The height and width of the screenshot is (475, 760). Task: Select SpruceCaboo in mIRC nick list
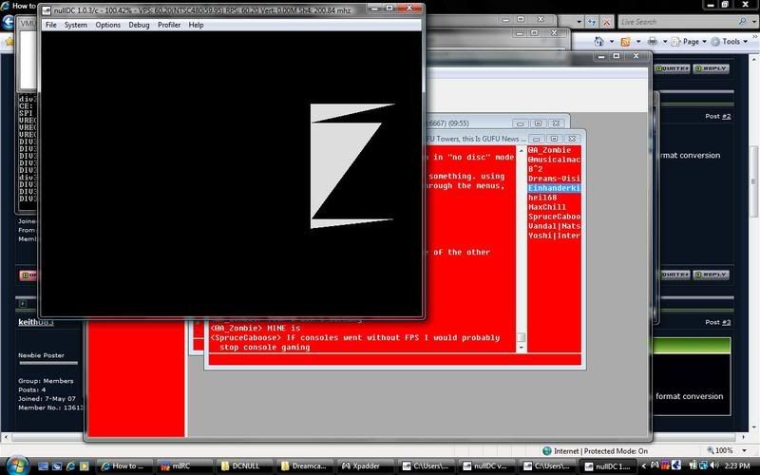click(554, 217)
